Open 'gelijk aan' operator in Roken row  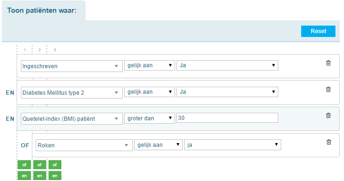158,145
